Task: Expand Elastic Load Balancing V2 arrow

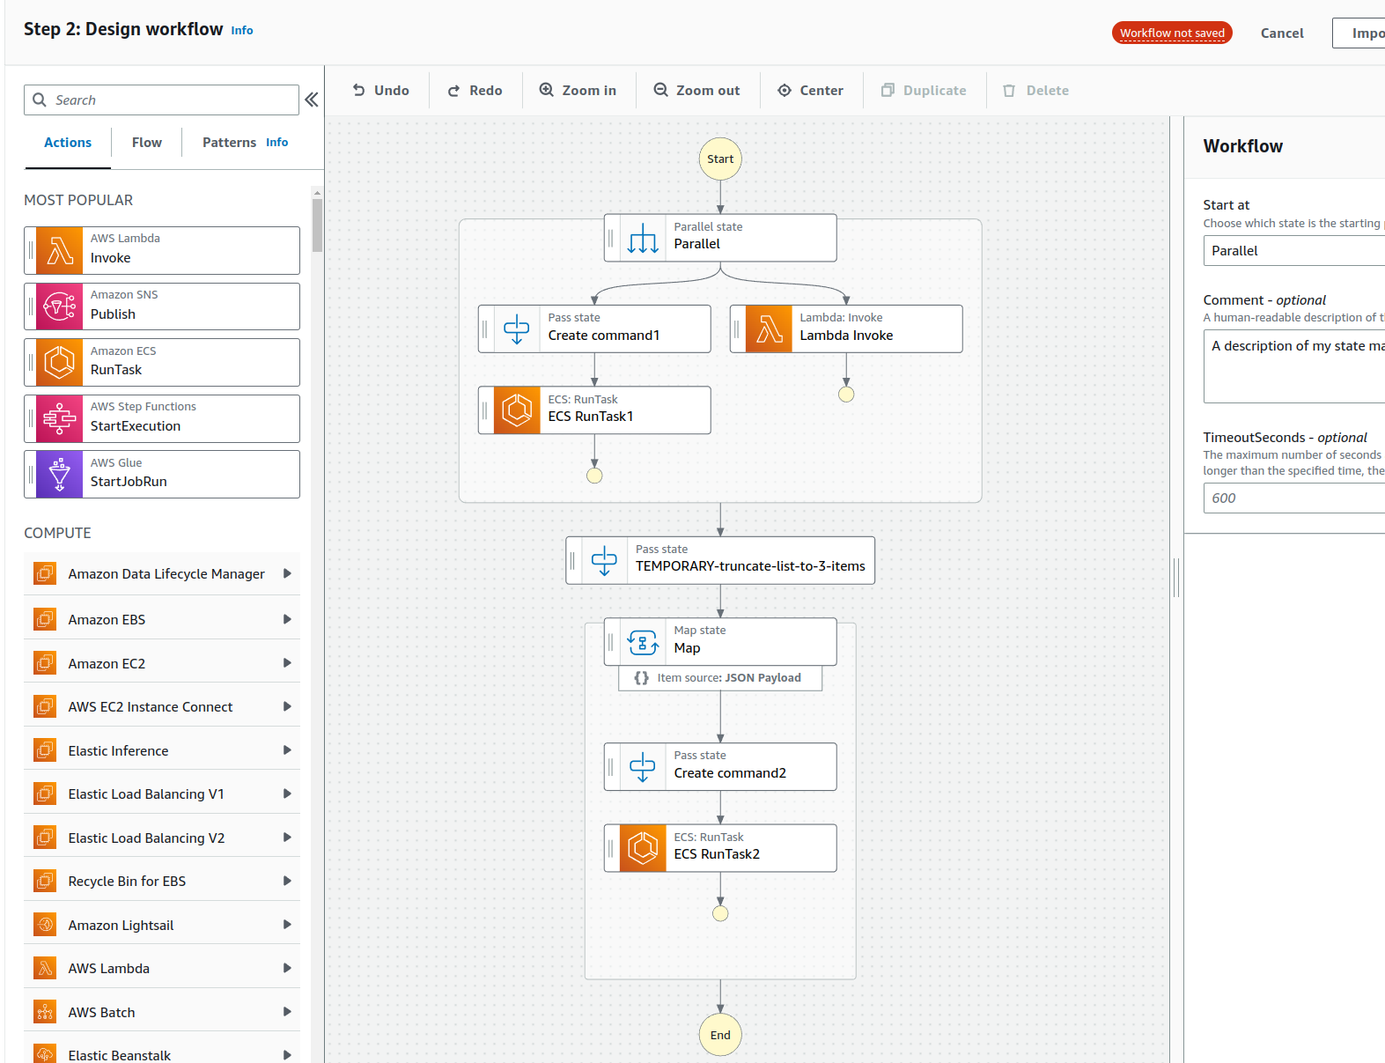Action: (287, 838)
